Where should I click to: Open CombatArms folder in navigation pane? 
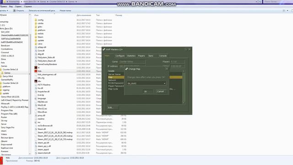[x=7, y=49]
